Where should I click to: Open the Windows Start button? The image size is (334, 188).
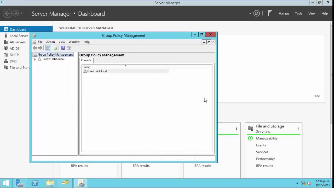[6, 183]
